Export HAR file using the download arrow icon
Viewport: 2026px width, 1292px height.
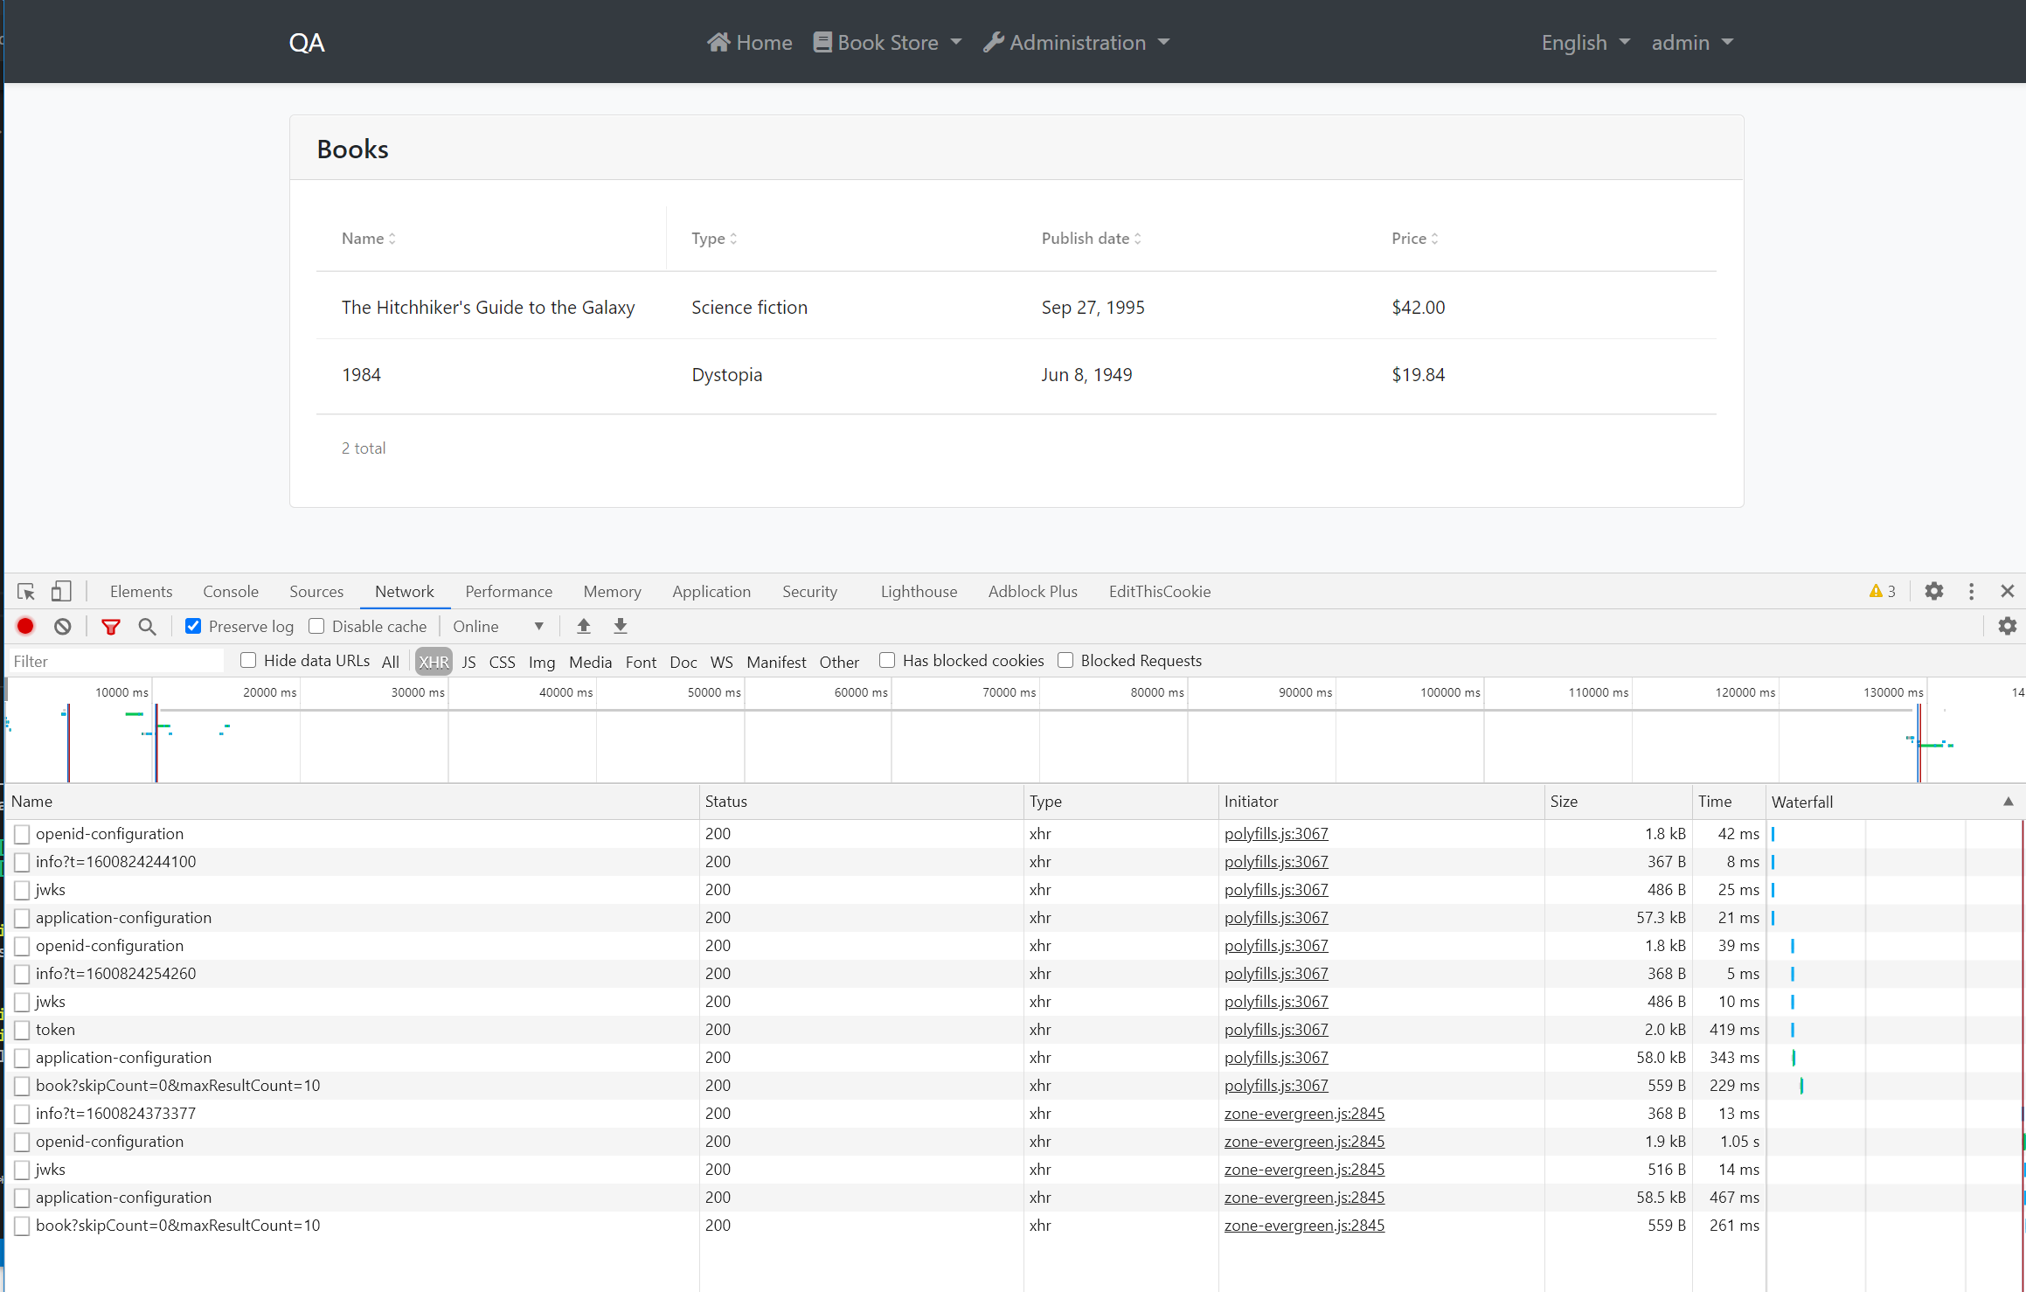(x=620, y=626)
